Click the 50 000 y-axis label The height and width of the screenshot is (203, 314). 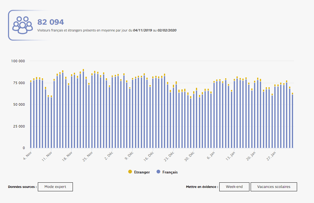click(19, 105)
